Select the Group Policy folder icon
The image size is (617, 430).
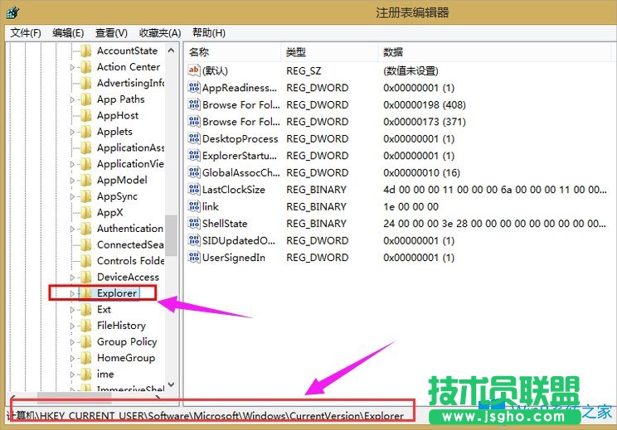(x=86, y=341)
